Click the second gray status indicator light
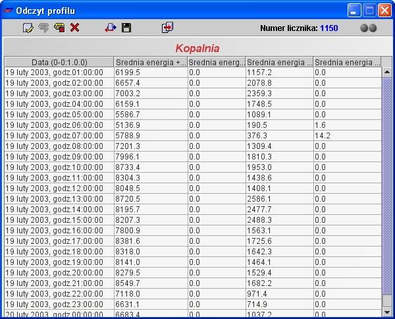 (x=373, y=28)
